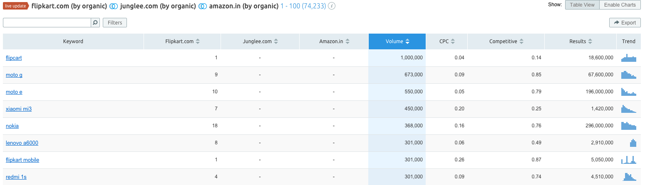
Task: Click the search magnifier icon
Action: click(x=95, y=23)
